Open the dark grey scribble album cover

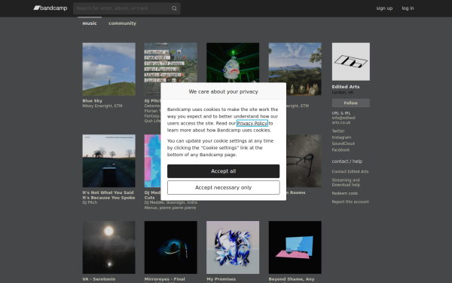[x=304, y=161]
